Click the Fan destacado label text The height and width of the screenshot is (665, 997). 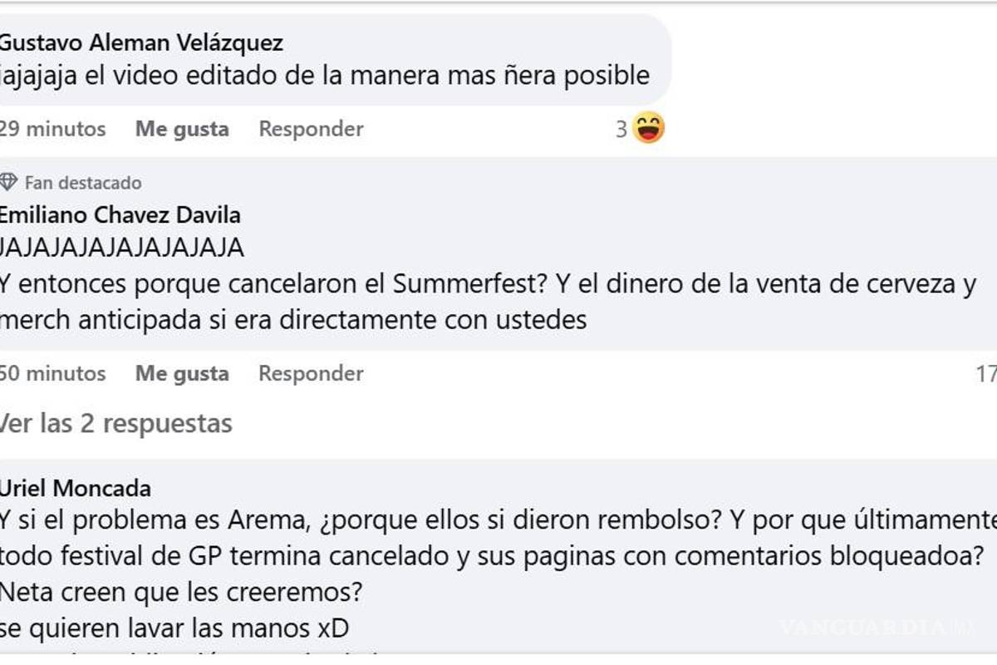[x=84, y=182]
